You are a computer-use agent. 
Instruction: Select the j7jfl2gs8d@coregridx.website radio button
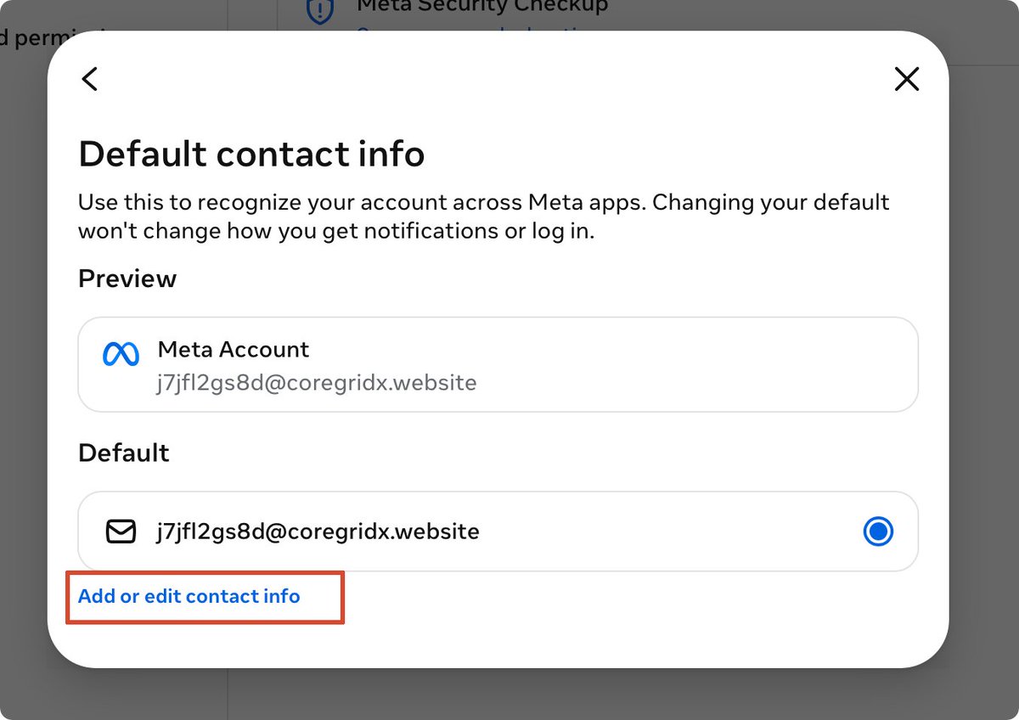click(878, 532)
